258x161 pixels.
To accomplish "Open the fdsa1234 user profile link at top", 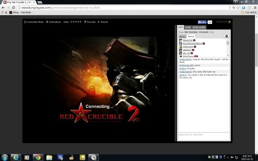I will coord(222,22).
